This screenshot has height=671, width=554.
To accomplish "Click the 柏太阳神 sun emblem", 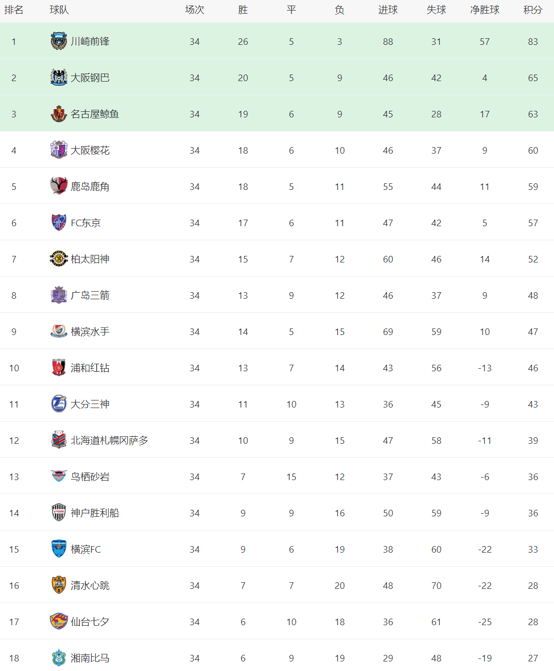I will pos(59,259).
